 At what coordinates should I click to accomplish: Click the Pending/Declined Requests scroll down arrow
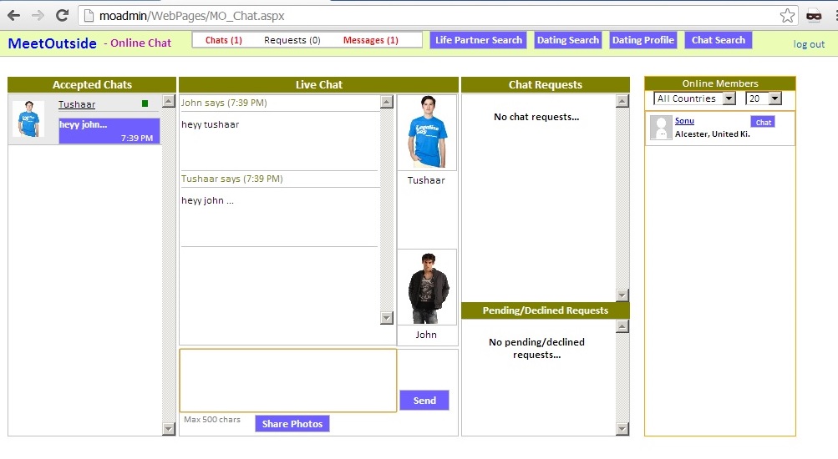coord(622,429)
